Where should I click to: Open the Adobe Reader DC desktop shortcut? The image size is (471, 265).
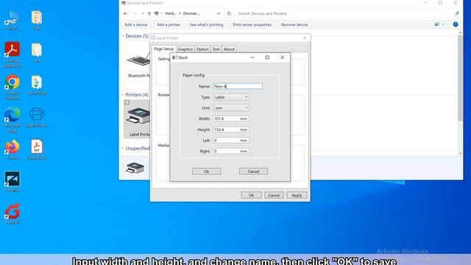[x=12, y=54]
